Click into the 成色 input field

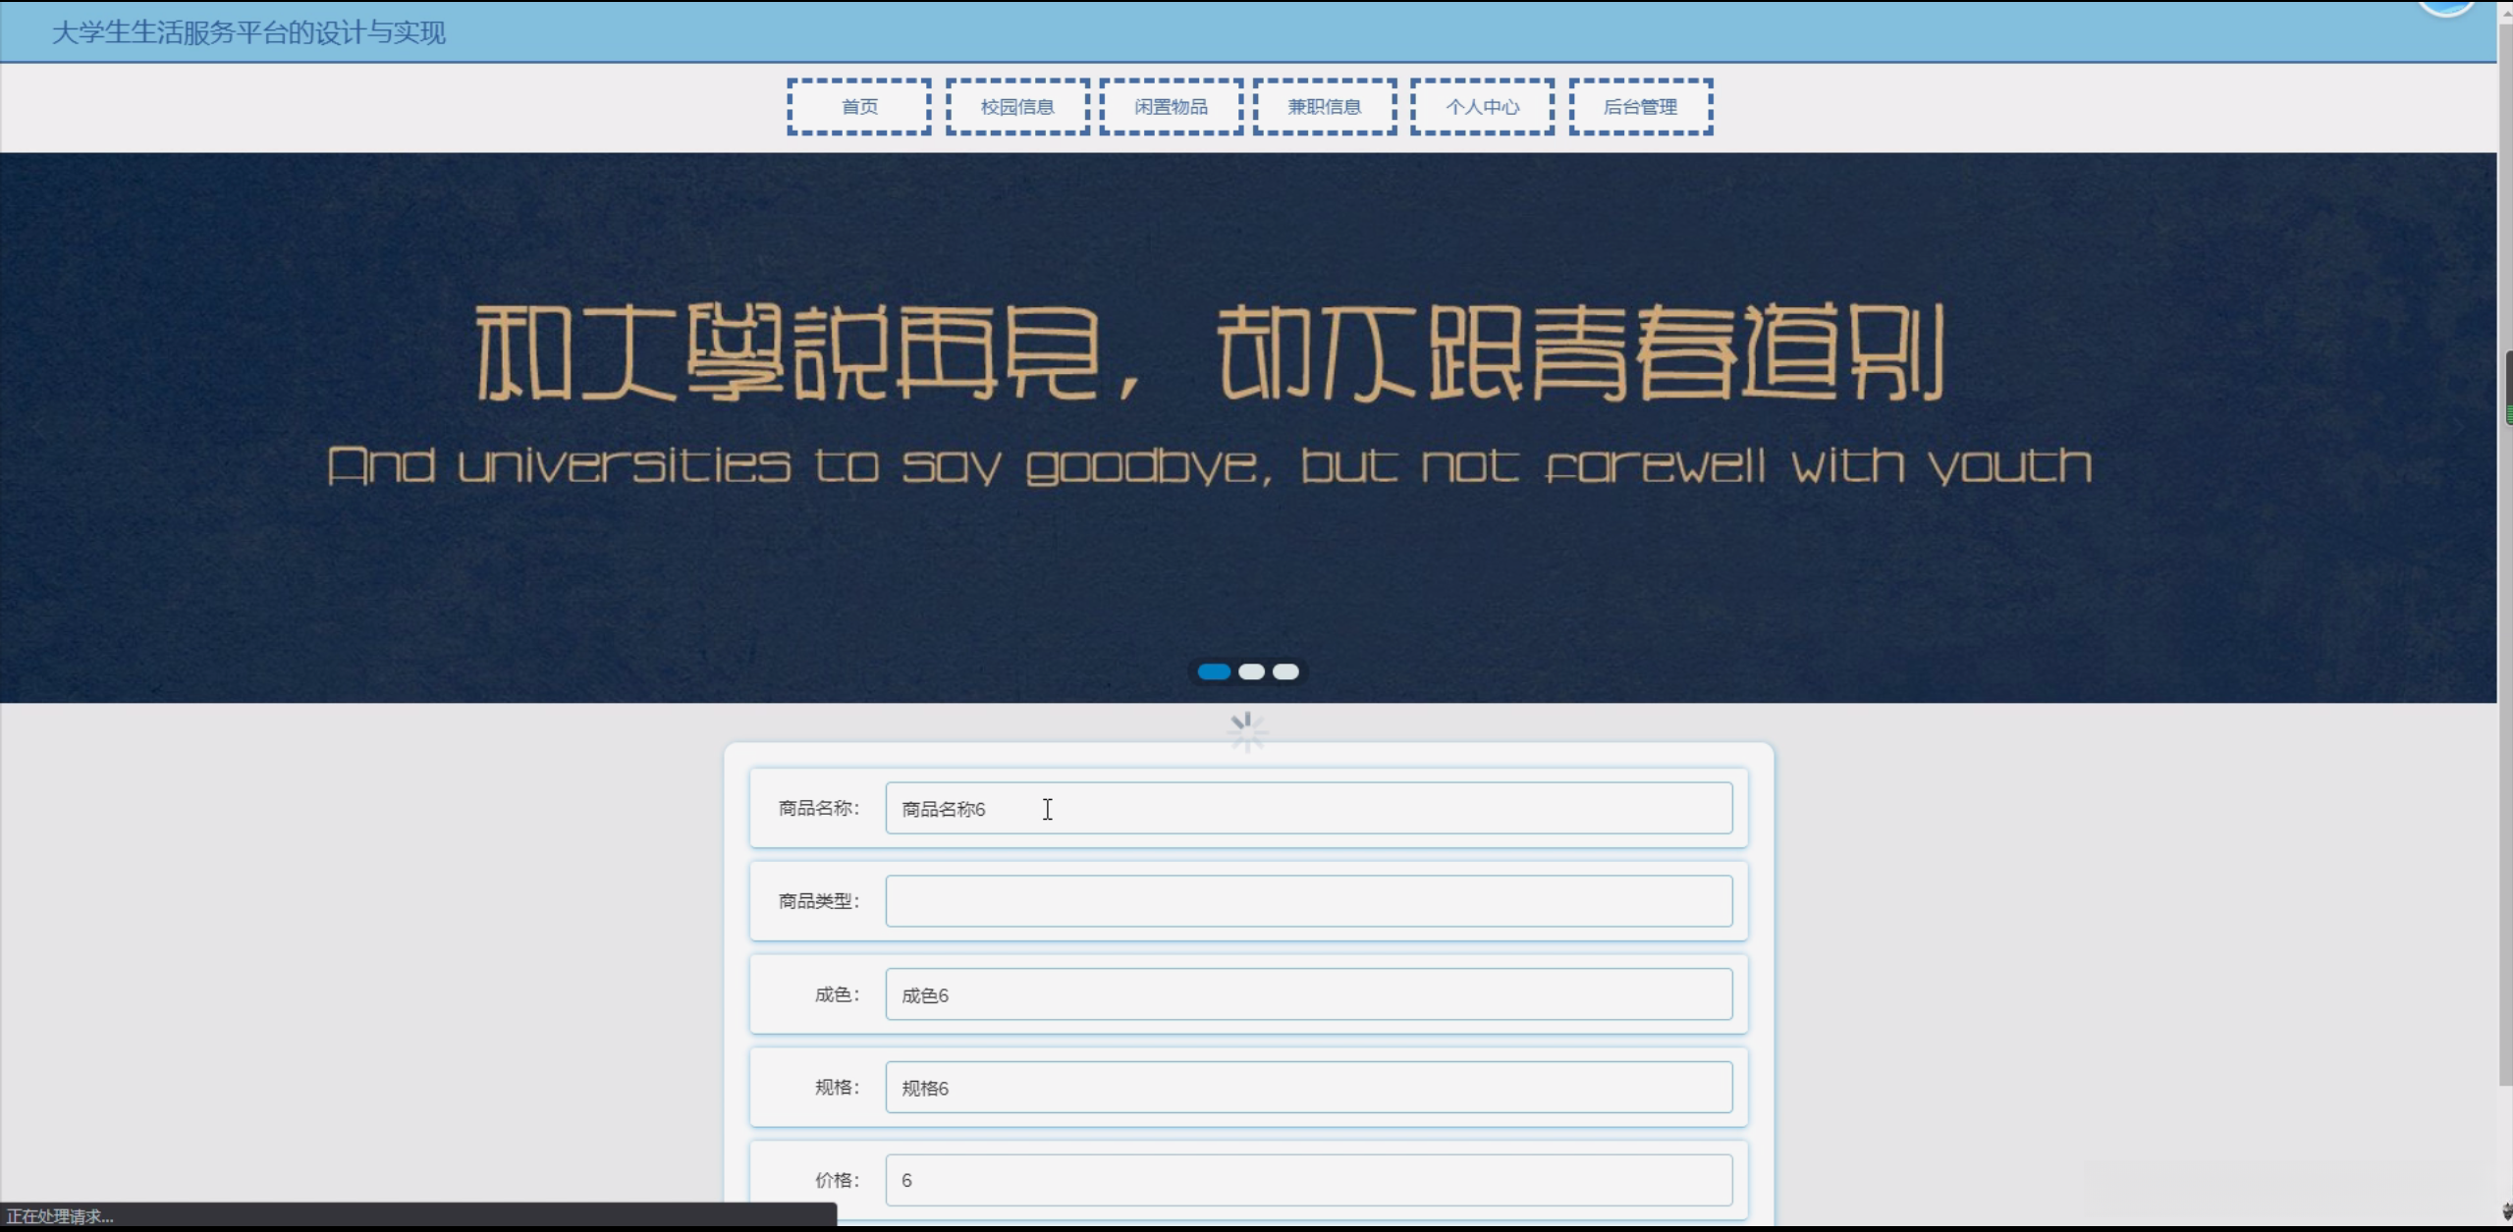(x=1308, y=993)
